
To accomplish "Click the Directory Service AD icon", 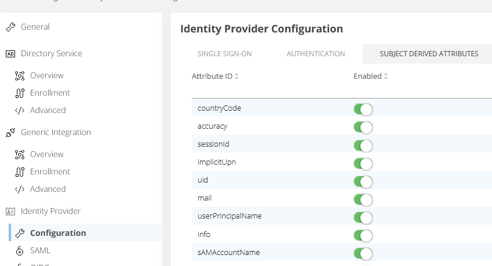I will point(10,53).
